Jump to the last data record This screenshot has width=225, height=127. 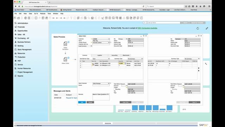pyautogui.click(x=64, y=18)
